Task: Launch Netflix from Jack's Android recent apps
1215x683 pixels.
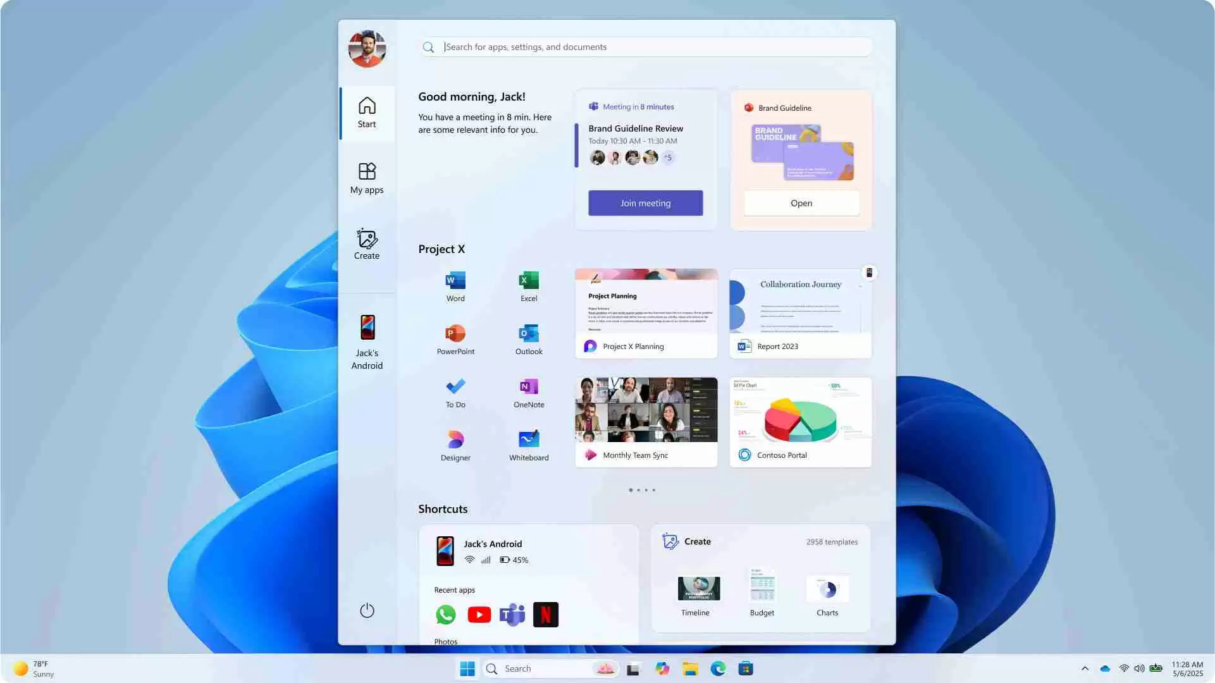Action: 545,614
